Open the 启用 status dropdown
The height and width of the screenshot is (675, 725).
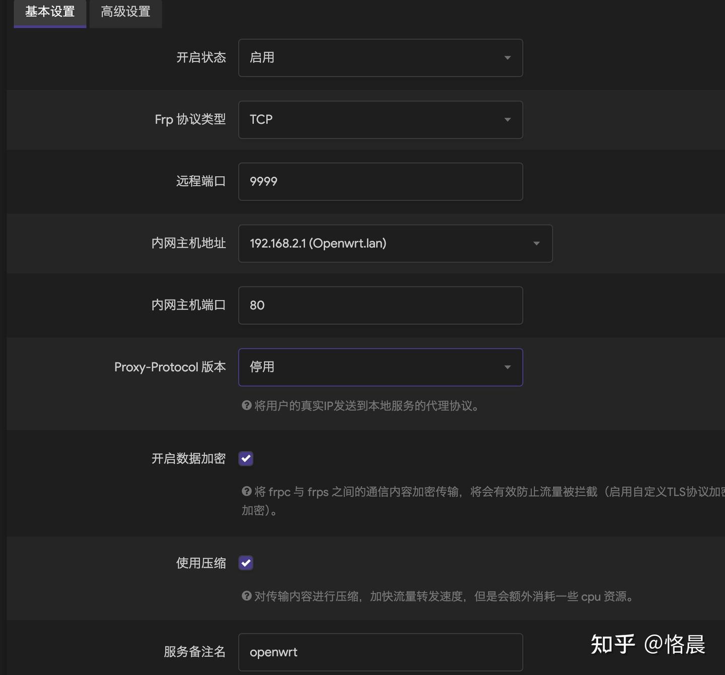(x=380, y=58)
